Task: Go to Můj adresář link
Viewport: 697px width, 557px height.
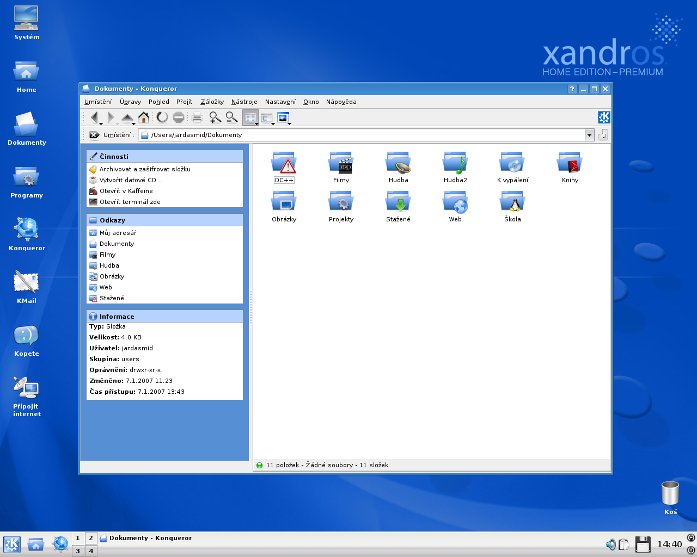Action: (x=118, y=233)
